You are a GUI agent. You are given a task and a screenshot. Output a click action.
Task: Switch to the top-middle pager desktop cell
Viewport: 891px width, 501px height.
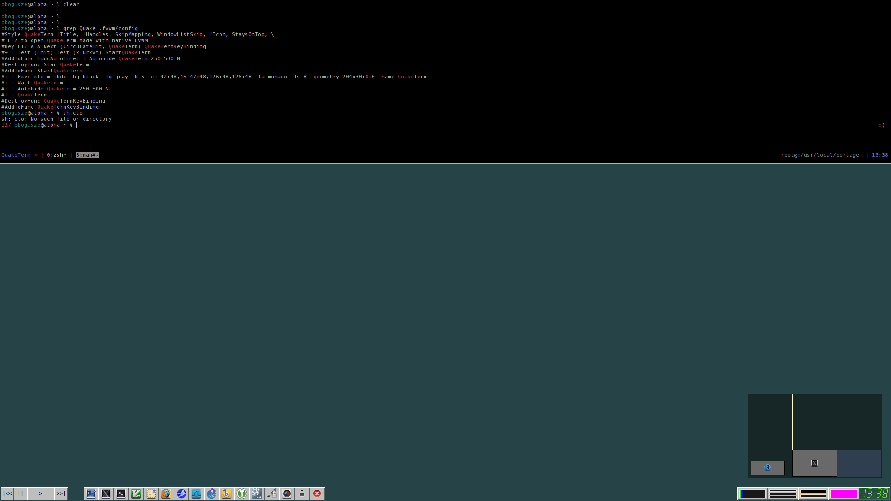click(x=814, y=408)
